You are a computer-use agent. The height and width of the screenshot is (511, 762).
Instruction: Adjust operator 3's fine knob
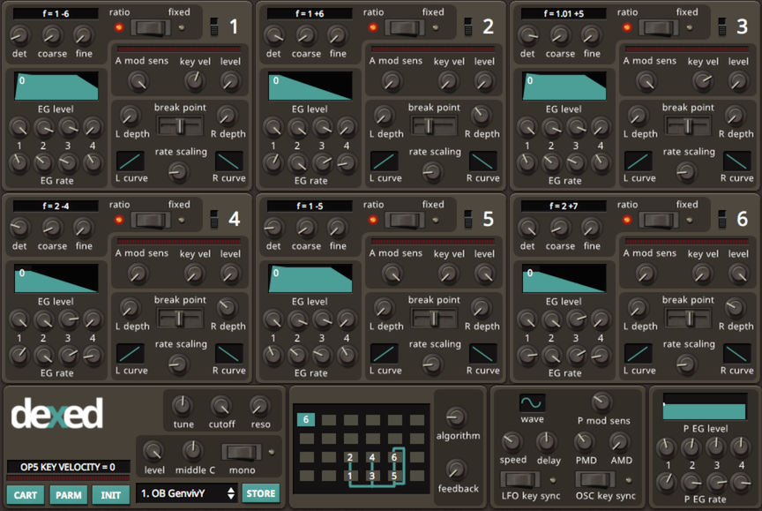(591, 34)
